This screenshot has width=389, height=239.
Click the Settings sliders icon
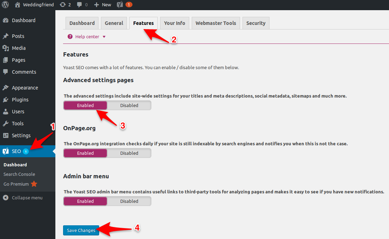click(x=6, y=135)
